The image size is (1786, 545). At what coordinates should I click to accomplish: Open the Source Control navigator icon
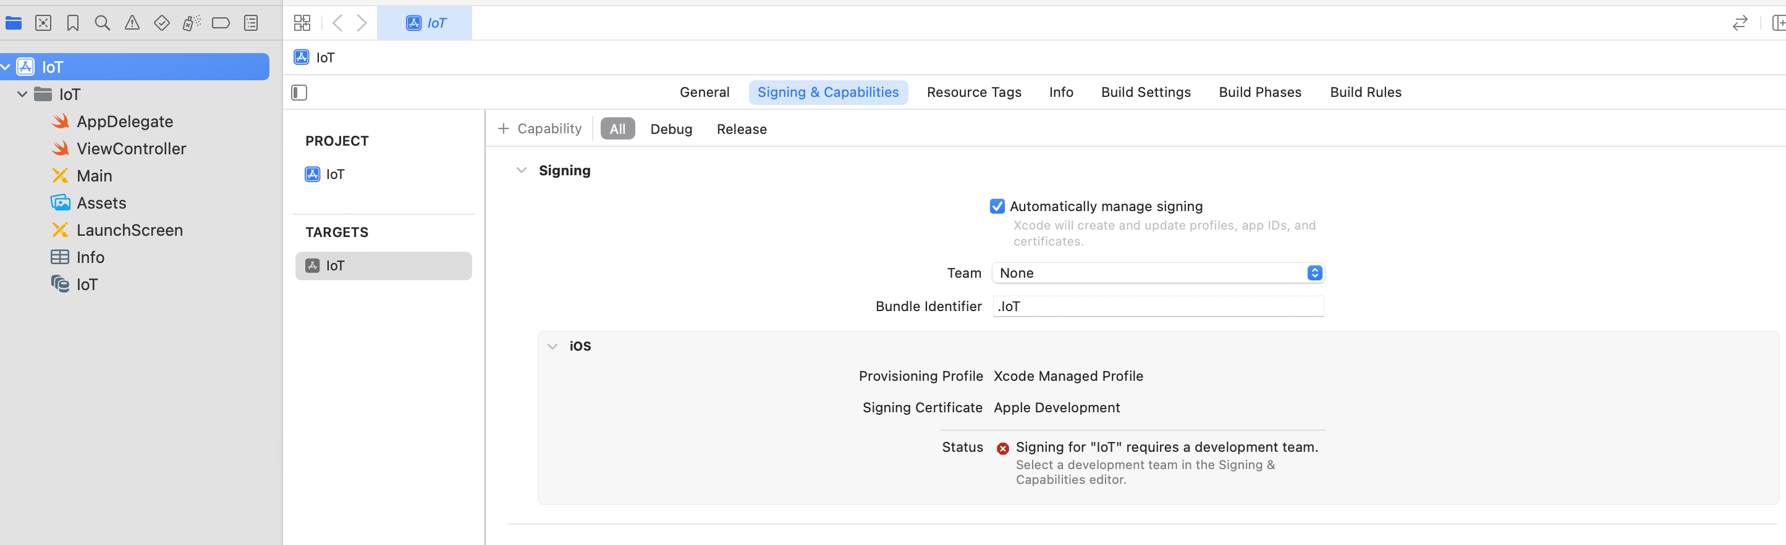[43, 23]
